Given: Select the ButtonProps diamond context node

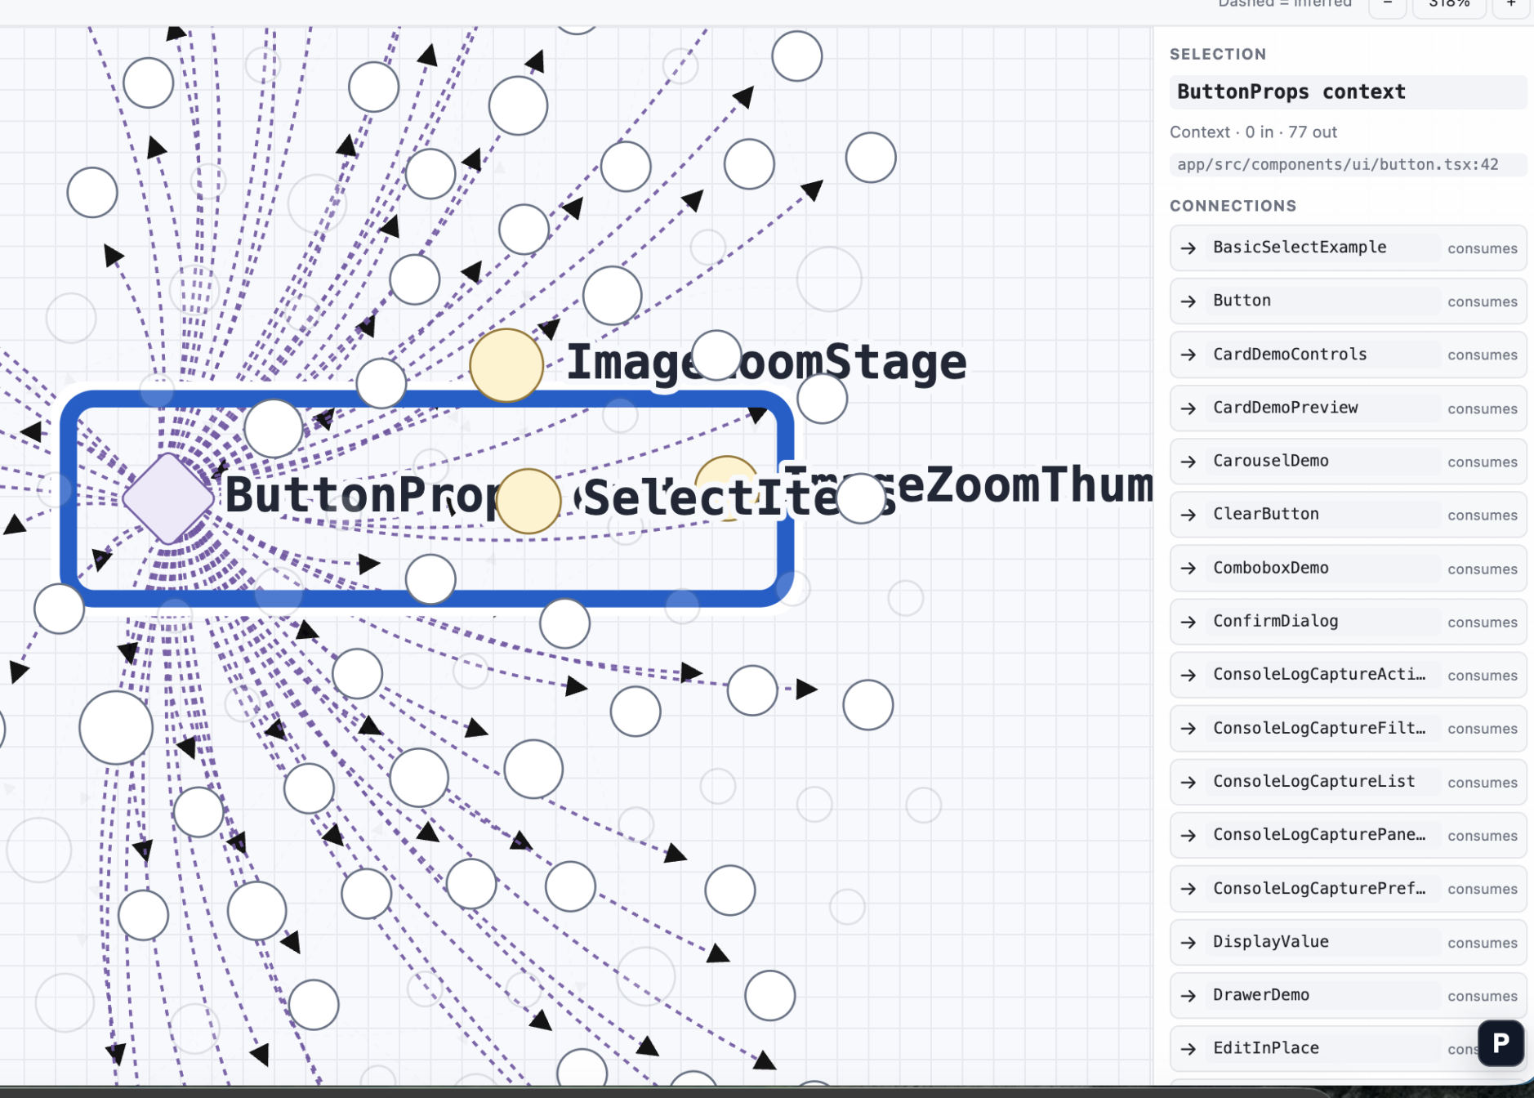Looking at the screenshot, I should tap(168, 498).
